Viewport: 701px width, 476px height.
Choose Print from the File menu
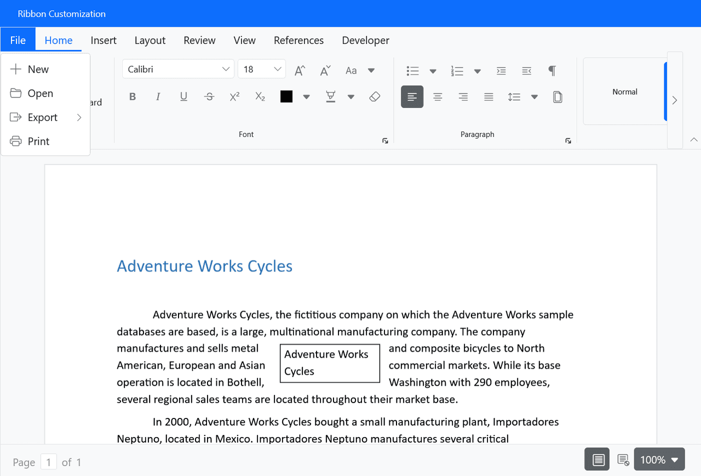point(45,141)
